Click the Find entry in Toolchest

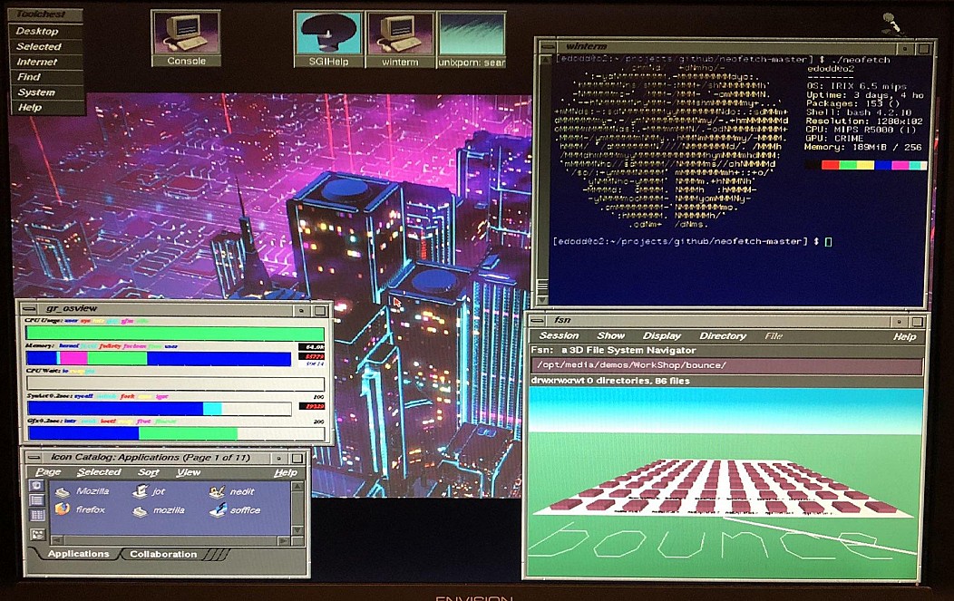pos(29,77)
